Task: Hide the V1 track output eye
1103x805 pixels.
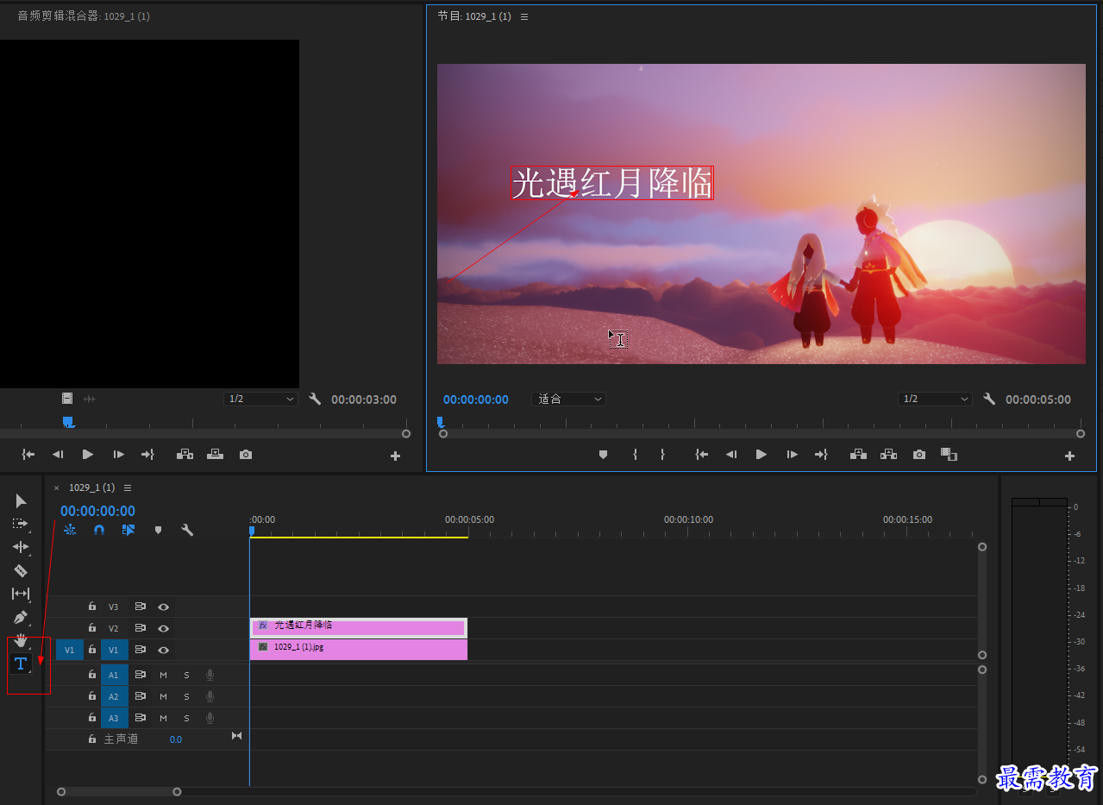Action: [163, 650]
